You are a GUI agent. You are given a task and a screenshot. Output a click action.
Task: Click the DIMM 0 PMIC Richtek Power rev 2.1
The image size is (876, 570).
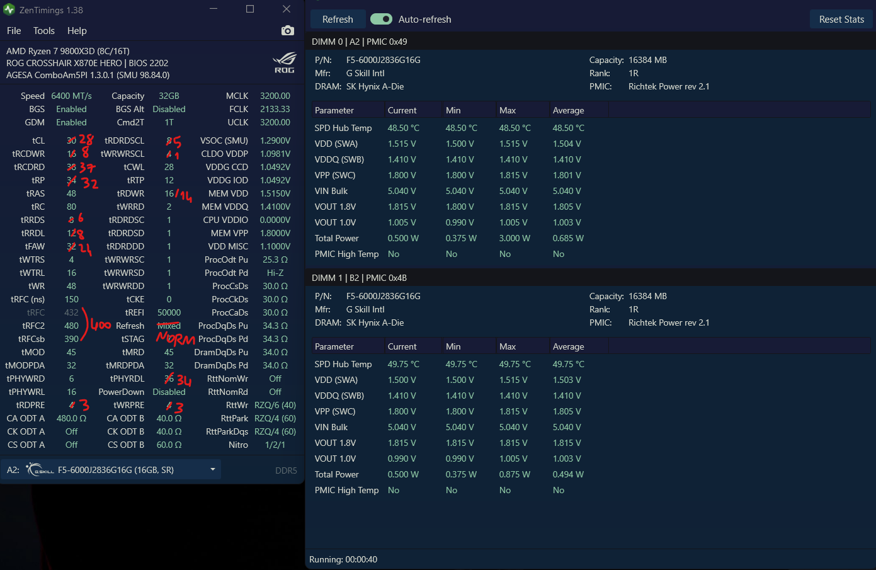click(669, 86)
